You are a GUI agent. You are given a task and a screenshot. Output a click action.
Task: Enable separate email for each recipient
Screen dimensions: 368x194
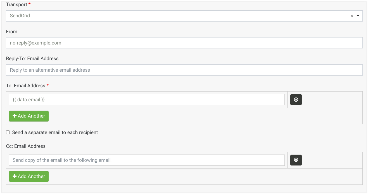(8, 132)
